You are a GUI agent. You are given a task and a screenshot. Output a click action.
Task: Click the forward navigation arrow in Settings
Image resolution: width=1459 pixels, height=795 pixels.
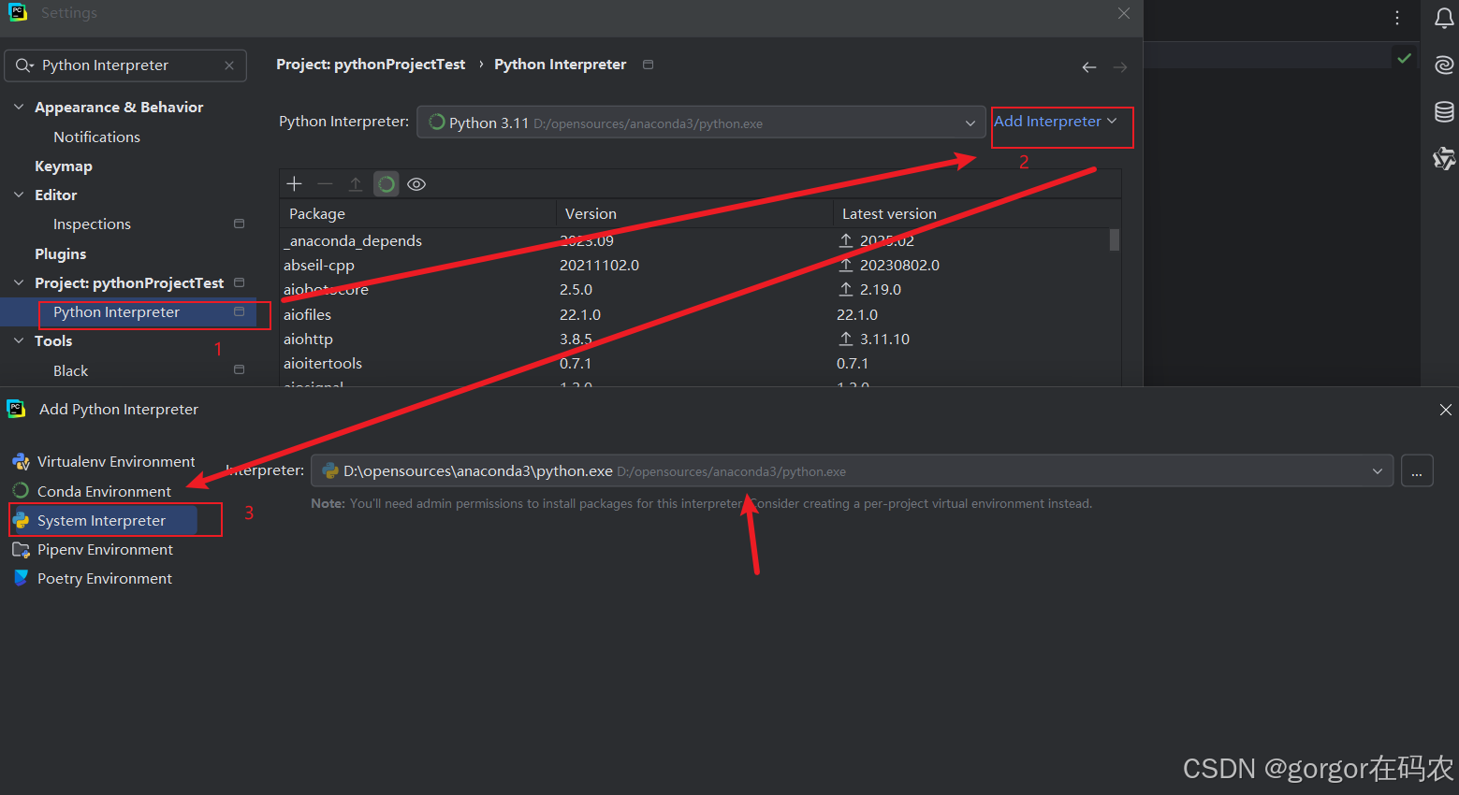pos(1119,67)
